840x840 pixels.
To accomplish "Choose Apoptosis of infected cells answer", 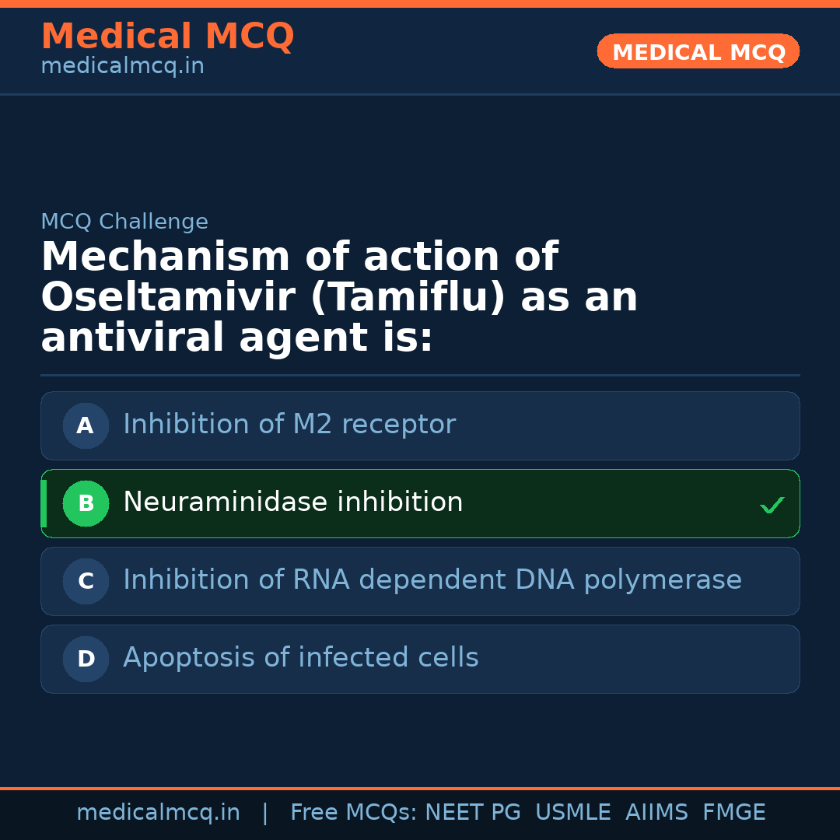I will (420, 659).
